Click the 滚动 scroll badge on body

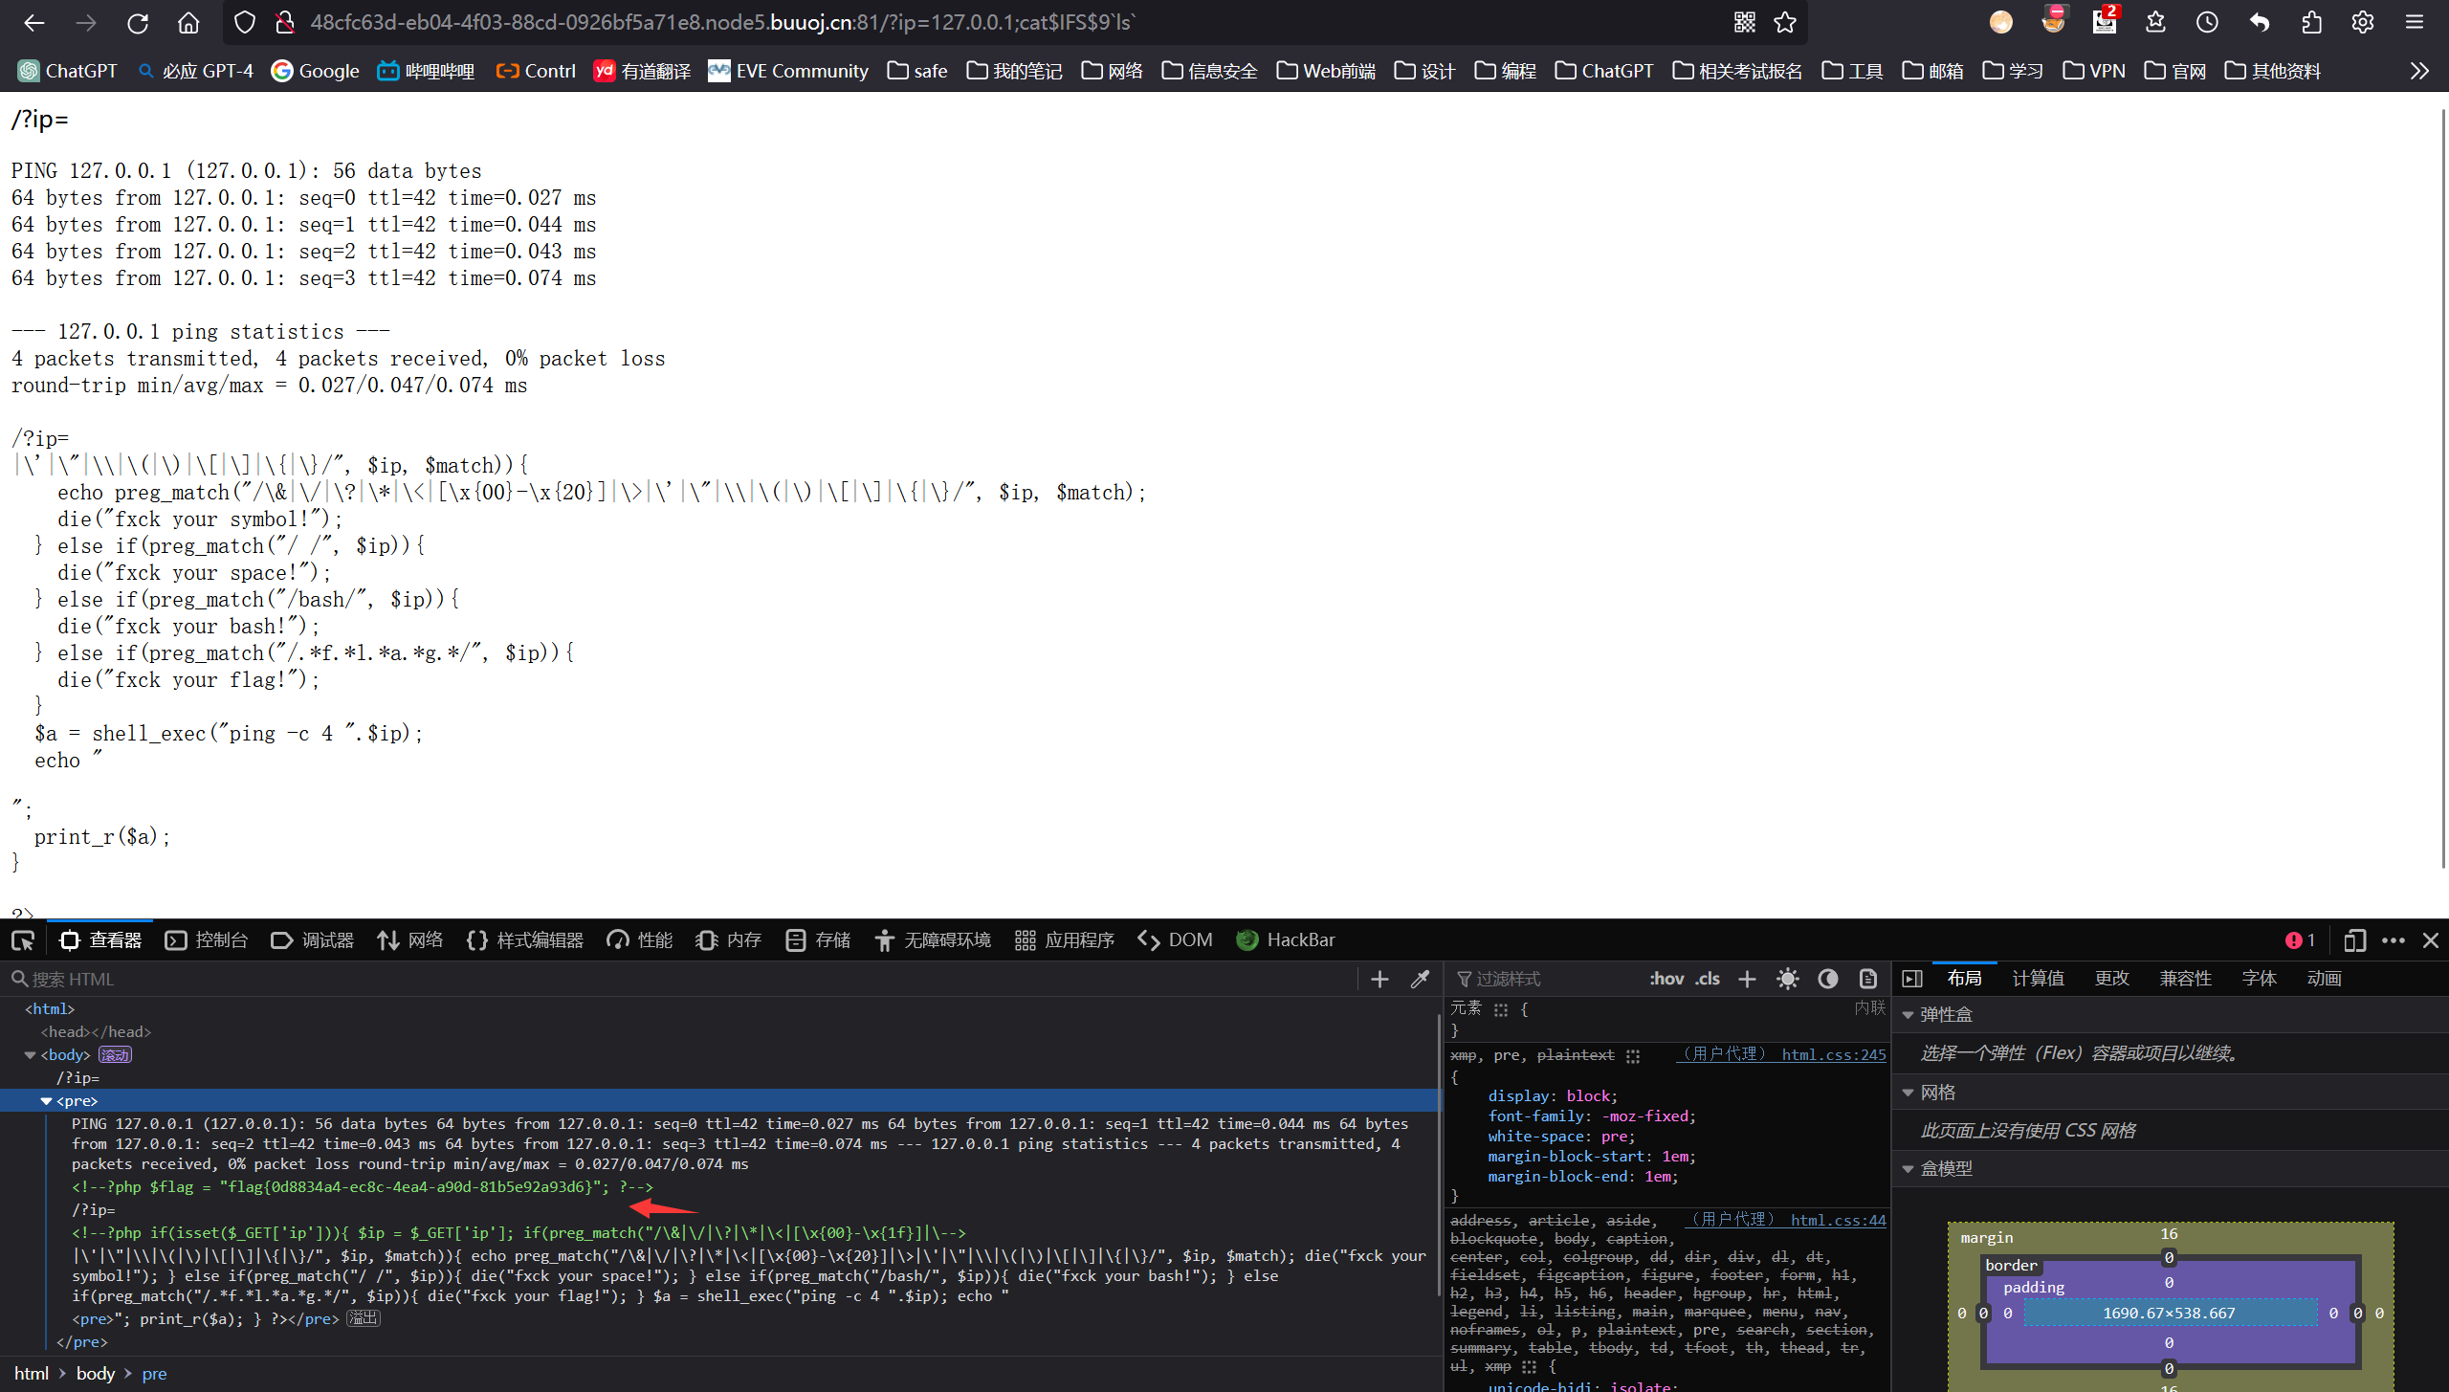pyautogui.click(x=115, y=1055)
